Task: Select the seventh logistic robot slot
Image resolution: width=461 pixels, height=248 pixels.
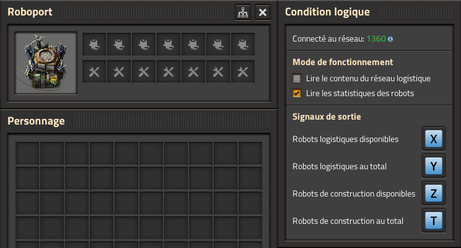Action: coord(243,45)
